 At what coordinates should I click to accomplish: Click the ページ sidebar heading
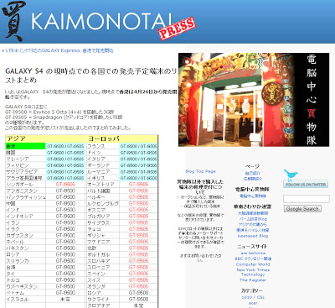[x=253, y=166]
